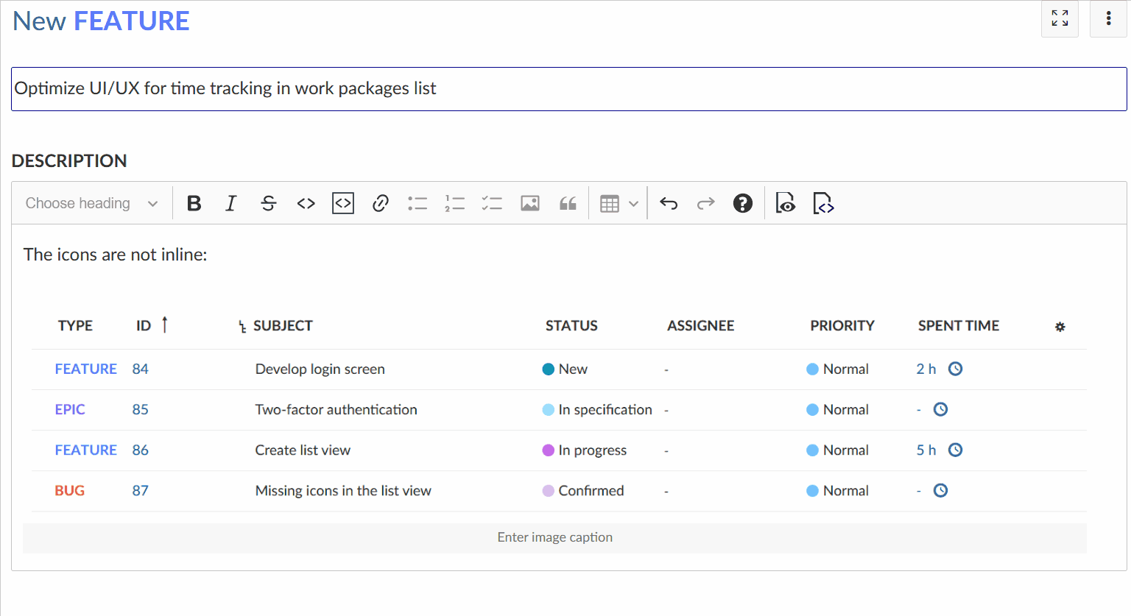1131x616 pixels.
Task: Toggle inline code formatting
Action: tap(305, 203)
